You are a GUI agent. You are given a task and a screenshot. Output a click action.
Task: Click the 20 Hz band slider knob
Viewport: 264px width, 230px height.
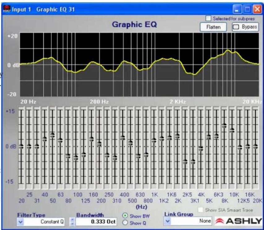click(x=21, y=147)
